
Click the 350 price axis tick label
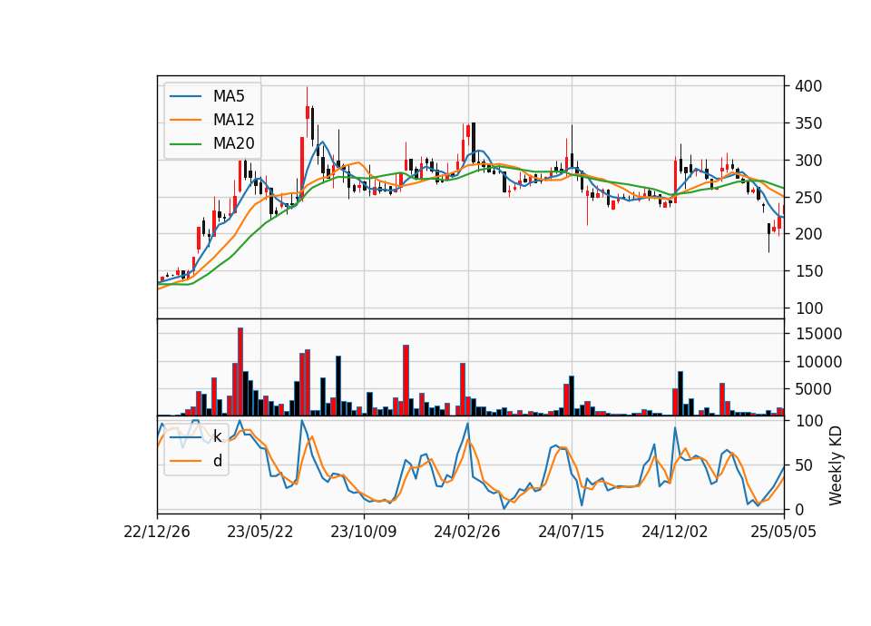pyautogui.click(x=808, y=123)
